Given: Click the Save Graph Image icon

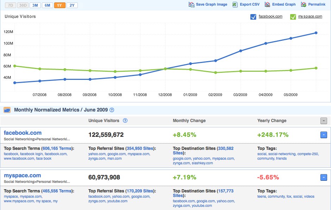Looking at the screenshot, I should [x=192, y=5].
